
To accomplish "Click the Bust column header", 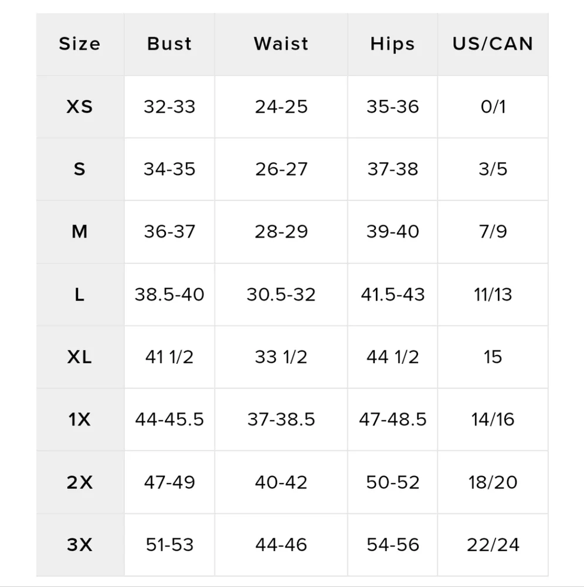I will (169, 44).
